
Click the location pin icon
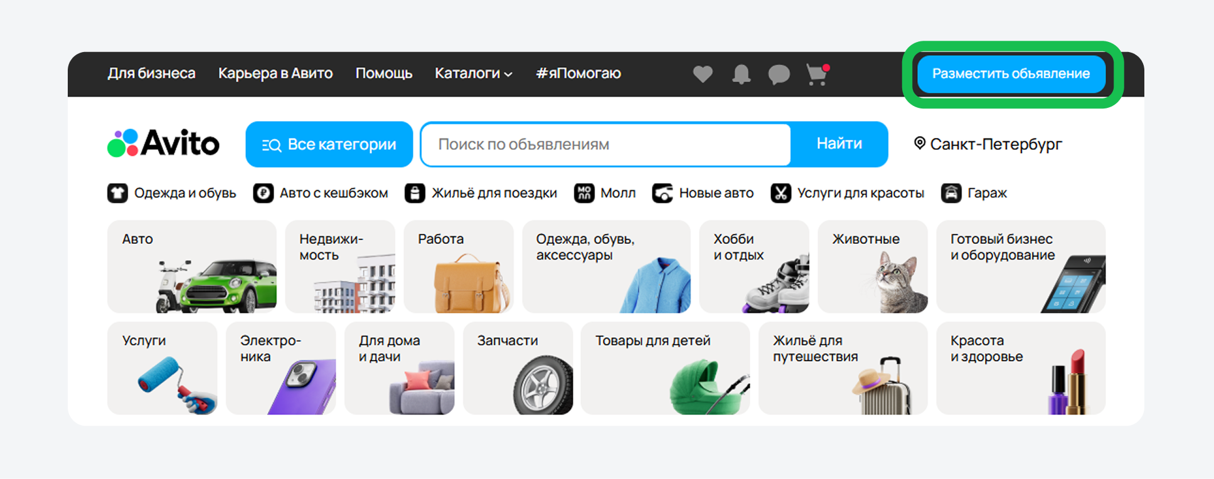click(919, 144)
